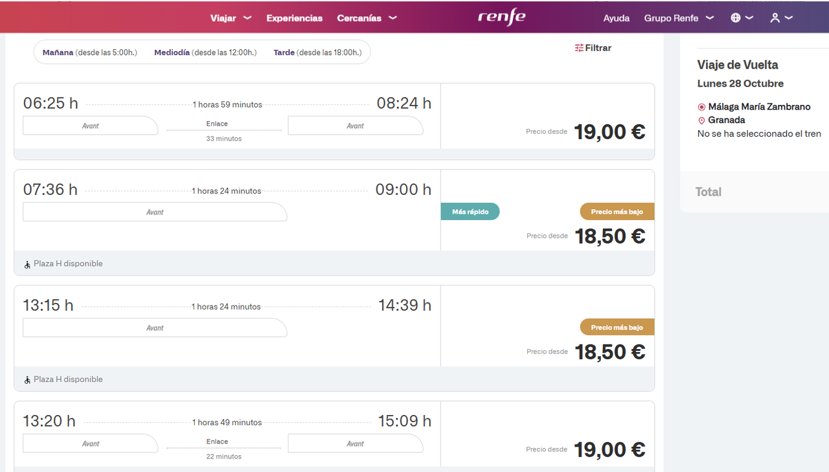Click the Filtrar filter icon
The width and height of the screenshot is (829, 472).
[x=579, y=48]
